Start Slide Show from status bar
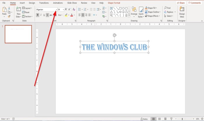The height and width of the screenshot is (121, 204). point(171,119)
